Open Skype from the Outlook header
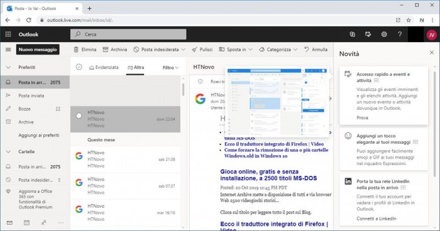This screenshot has height=231, width=440. tap(353, 34)
